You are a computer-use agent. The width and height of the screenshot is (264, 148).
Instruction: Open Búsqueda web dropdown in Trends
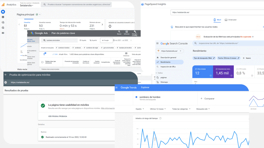203,109
